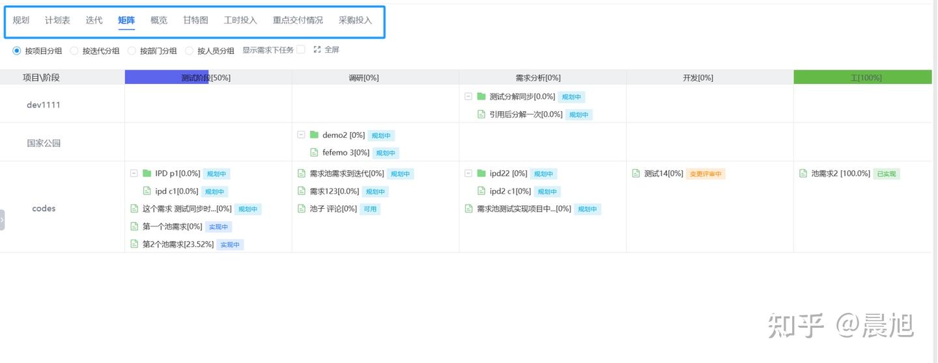Select the 按部门分组 radio button
The height and width of the screenshot is (363, 938).
pyautogui.click(x=132, y=51)
